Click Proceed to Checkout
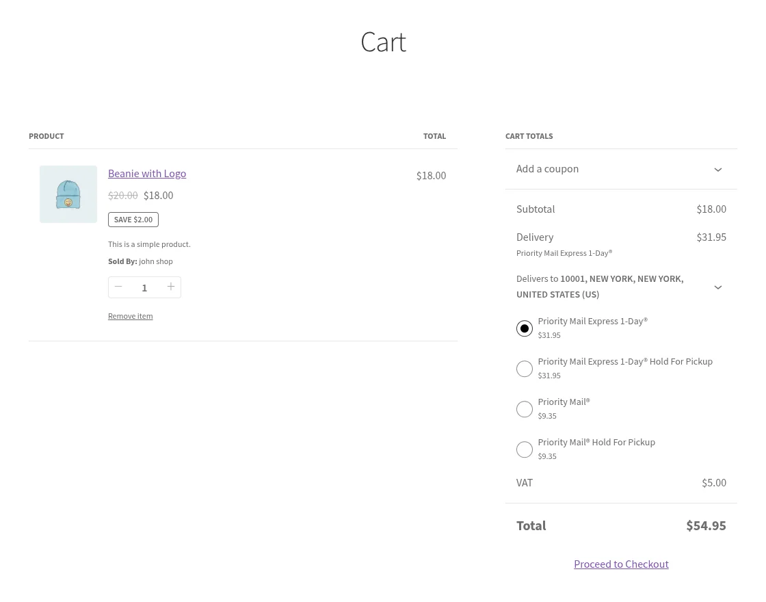766x602 pixels. (x=621, y=564)
